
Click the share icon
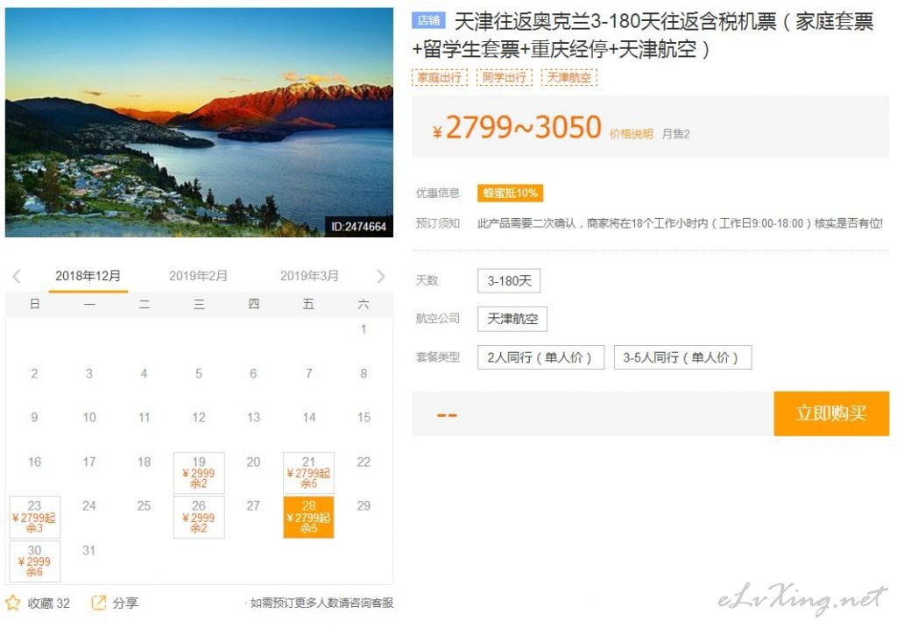[x=99, y=603]
